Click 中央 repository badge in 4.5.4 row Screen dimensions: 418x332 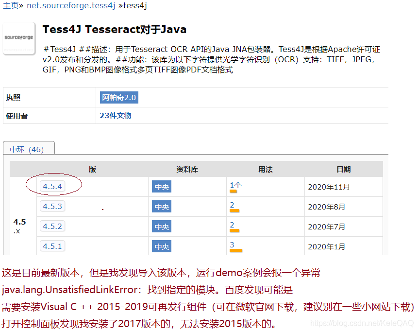pyautogui.click(x=162, y=187)
